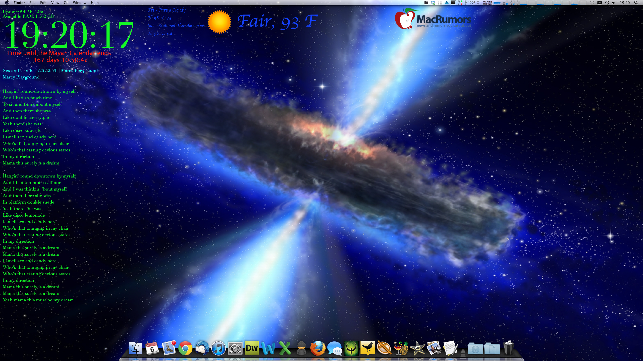Open the Trash in Dock
This screenshot has height=361, width=643.
(508, 348)
